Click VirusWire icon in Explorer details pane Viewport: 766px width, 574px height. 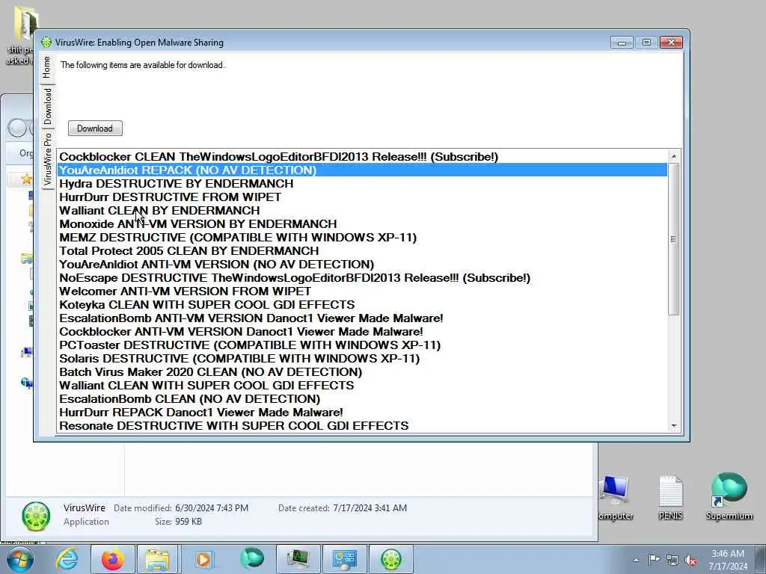point(36,516)
